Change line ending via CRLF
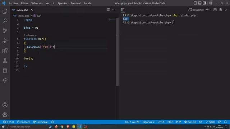This screenshot has height=129, width=230. click(170, 122)
